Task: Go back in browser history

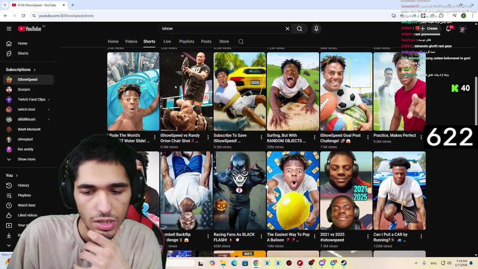Action: click(x=5, y=16)
